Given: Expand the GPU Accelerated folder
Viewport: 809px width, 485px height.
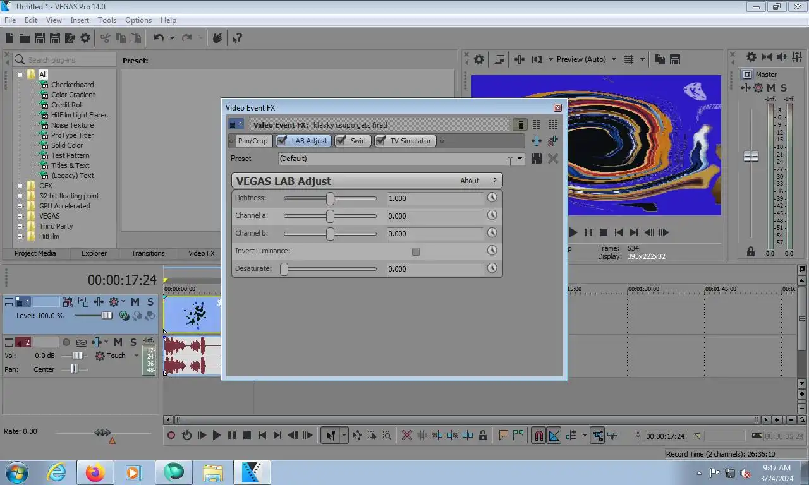Looking at the screenshot, I should click(x=20, y=206).
